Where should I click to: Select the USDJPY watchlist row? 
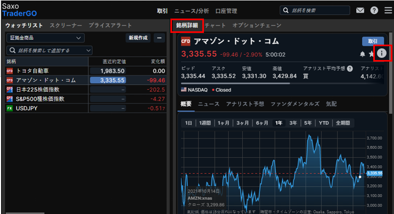(x=86, y=108)
